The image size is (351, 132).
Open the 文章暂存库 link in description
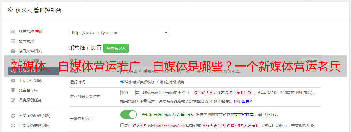[x=244, y=115]
